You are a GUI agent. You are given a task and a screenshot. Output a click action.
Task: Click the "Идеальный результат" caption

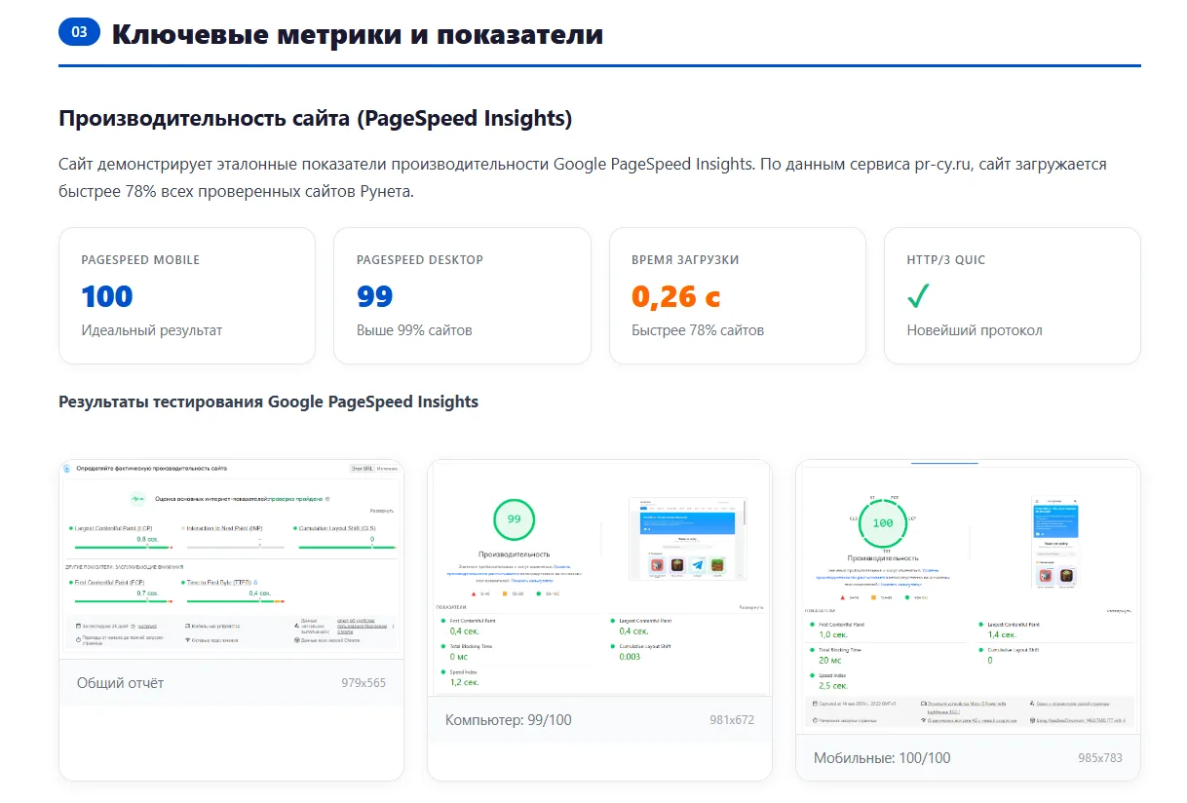(152, 330)
